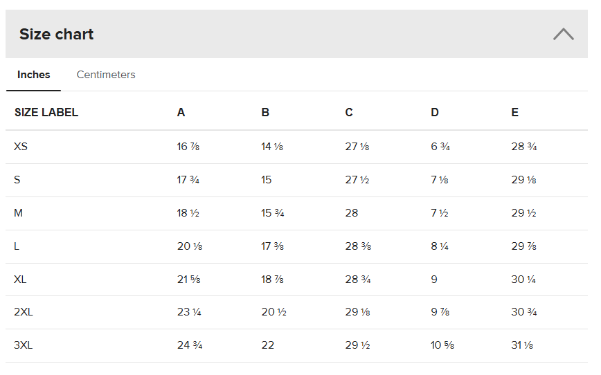
Task: Click the SIZE LABEL column header
Action: point(46,112)
